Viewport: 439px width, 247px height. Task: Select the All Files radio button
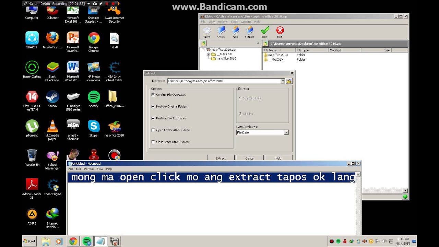(x=240, y=114)
